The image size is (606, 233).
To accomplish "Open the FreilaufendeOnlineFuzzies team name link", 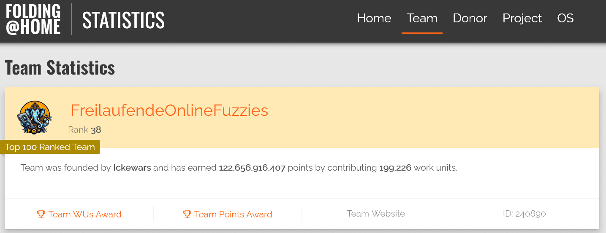I will [169, 110].
